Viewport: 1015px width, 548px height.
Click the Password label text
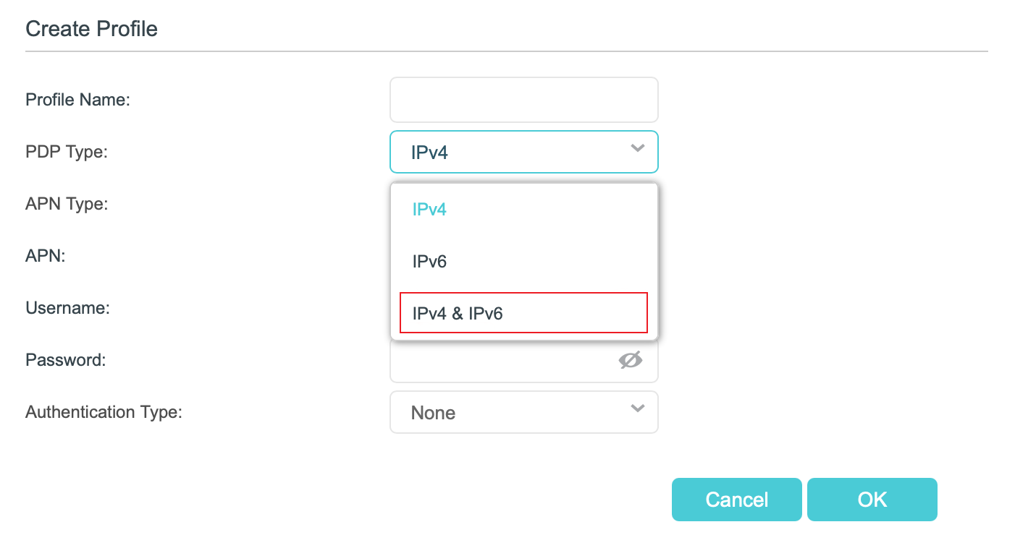click(66, 360)
